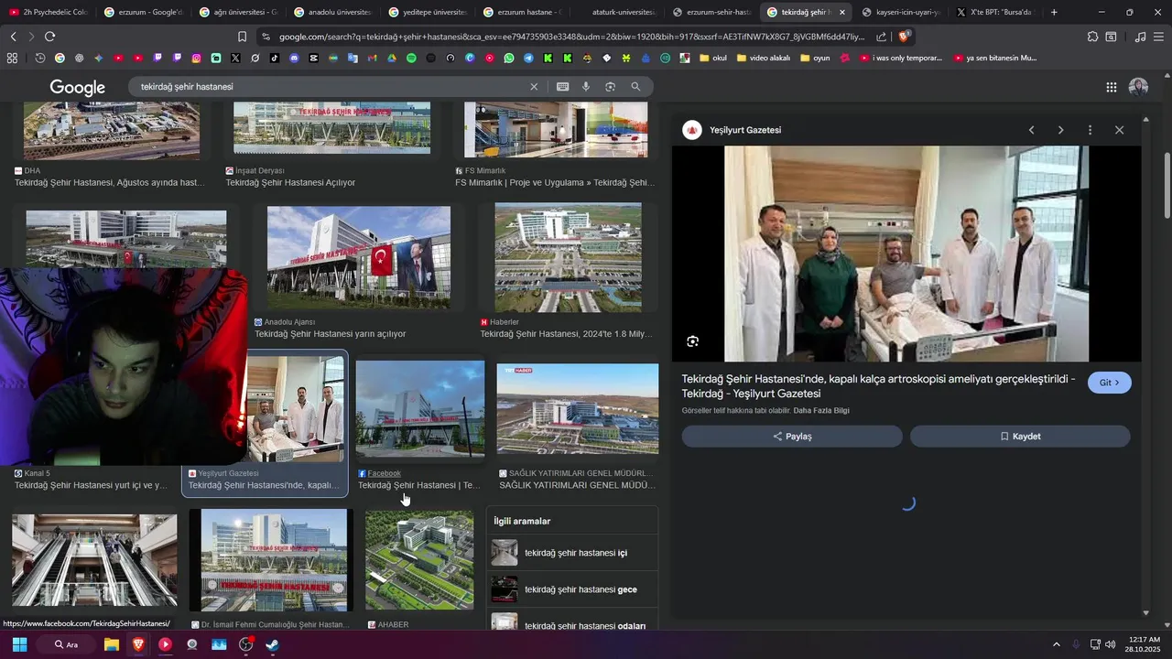1172x659 pixels.
Task: Open the Windows Start menu
Action: coord(19,644)
